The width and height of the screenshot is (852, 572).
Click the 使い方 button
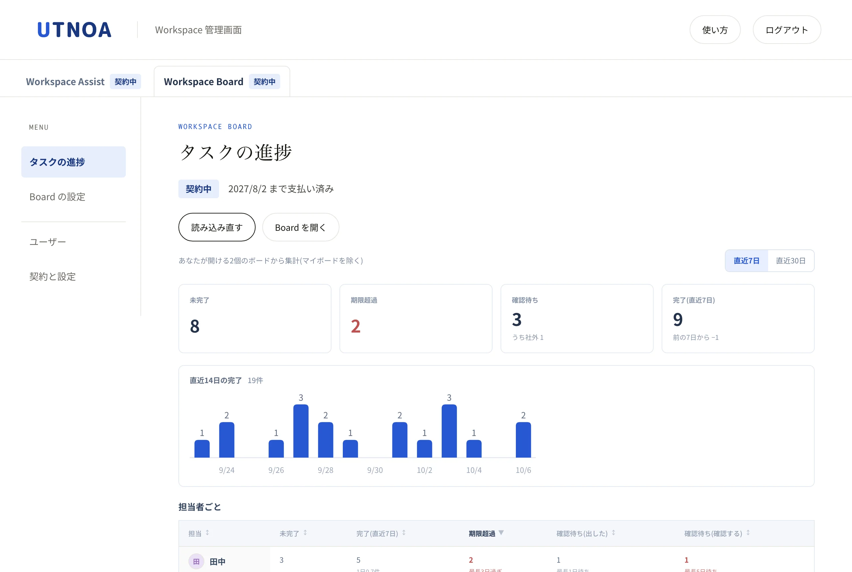tap(715, 30)
